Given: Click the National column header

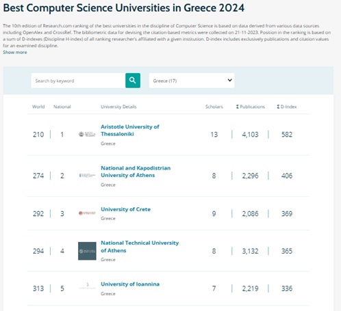Looking at the screenshot, I should click(x=62, y=107).
